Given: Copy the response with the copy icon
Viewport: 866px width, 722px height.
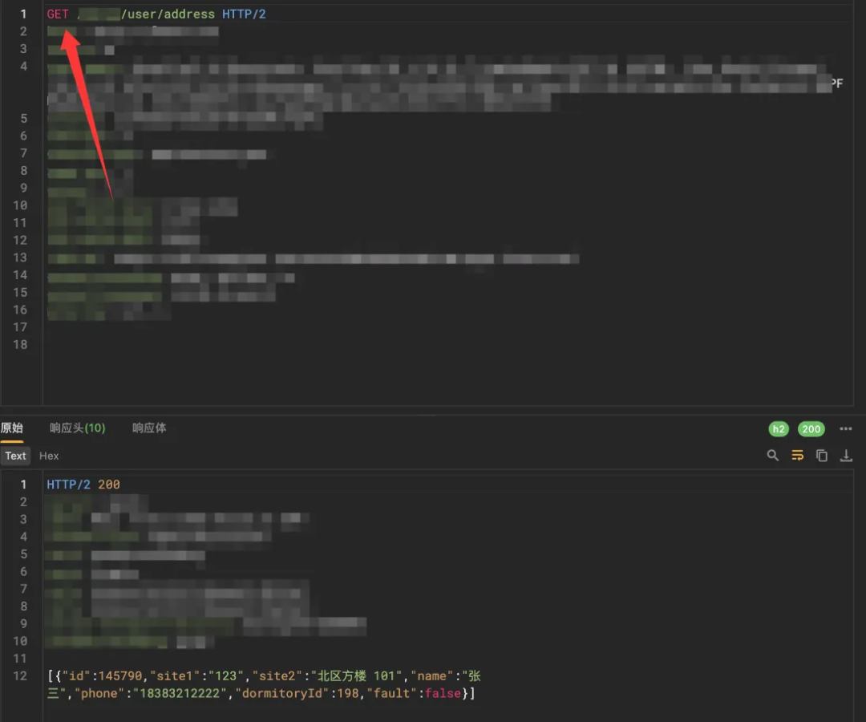Looking at the screenshot, I should pyautogui.click(x=822, y=455).
